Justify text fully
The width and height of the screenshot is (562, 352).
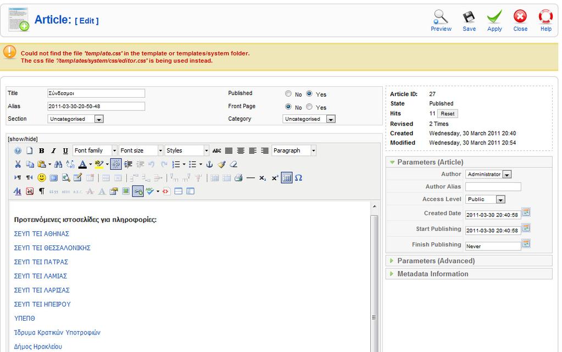(229, 150)
